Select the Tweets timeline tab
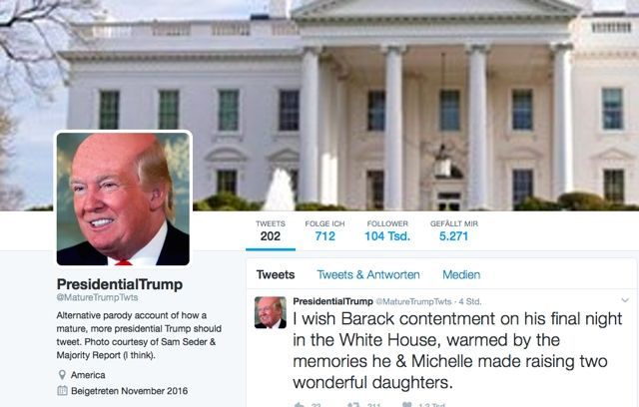 (276, 274)
